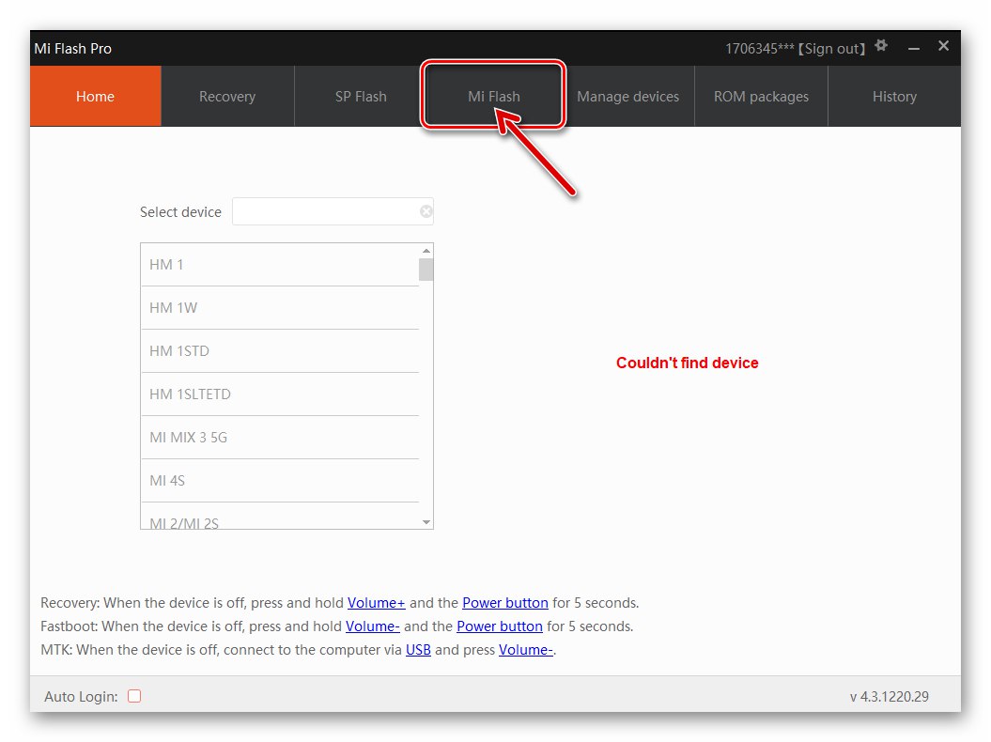The image size is (991, 742).
Task: Open the SP Flash tab
Action: tap(361, 96)
